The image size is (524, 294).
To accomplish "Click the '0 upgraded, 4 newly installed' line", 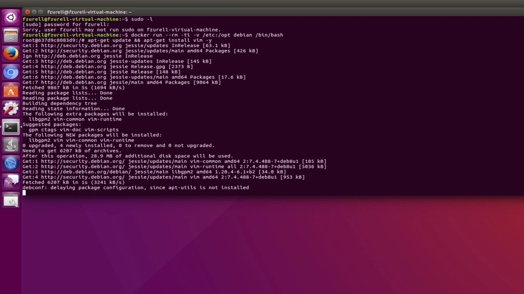I will pos(118,145).
